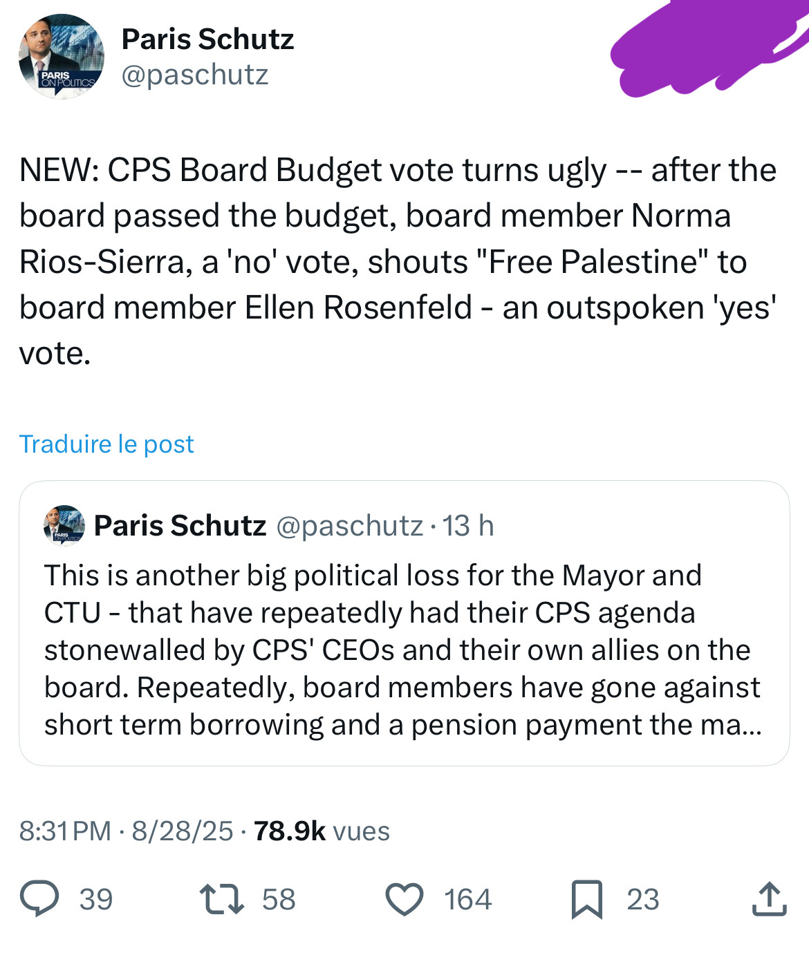Open quoted post's 13 h timestamp
This screenshot has height=964, width=809.
click(468, 526)
